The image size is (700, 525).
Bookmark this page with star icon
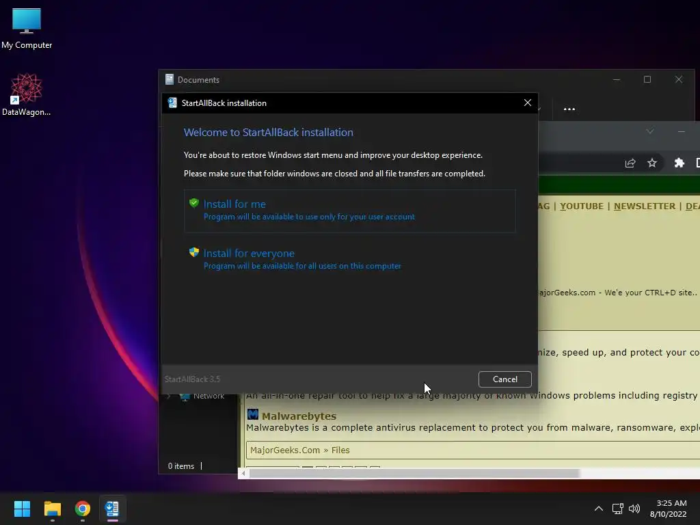click(x=652, y=163)
